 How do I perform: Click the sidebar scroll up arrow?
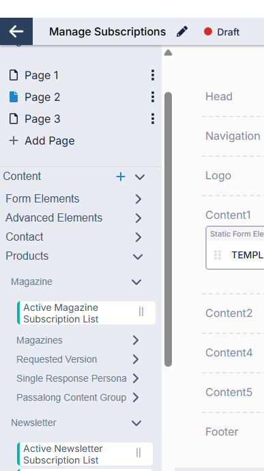(x=168, y=53)
